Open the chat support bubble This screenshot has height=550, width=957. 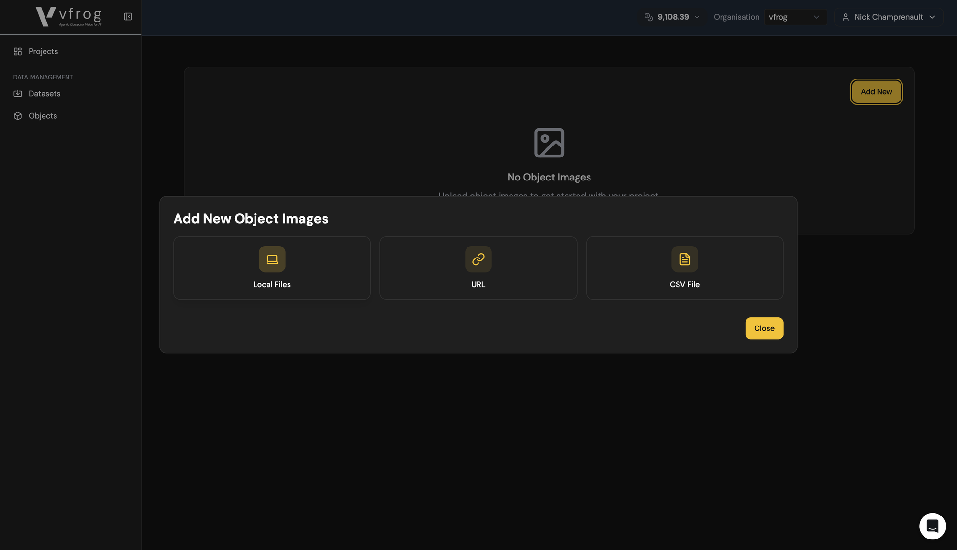[932, 526]
